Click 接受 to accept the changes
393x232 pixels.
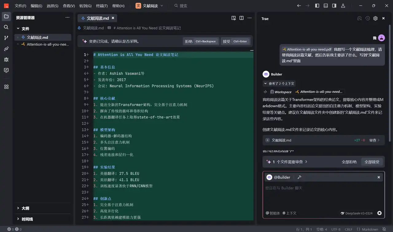coord(235,41)
